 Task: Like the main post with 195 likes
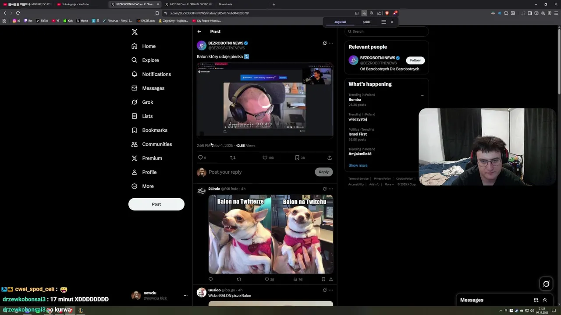pos(265,157)
